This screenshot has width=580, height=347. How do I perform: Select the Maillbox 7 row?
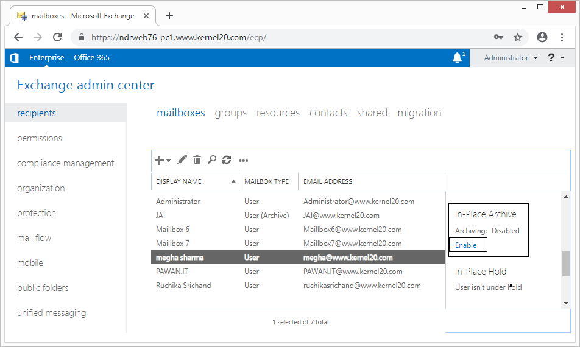[298, 244]
